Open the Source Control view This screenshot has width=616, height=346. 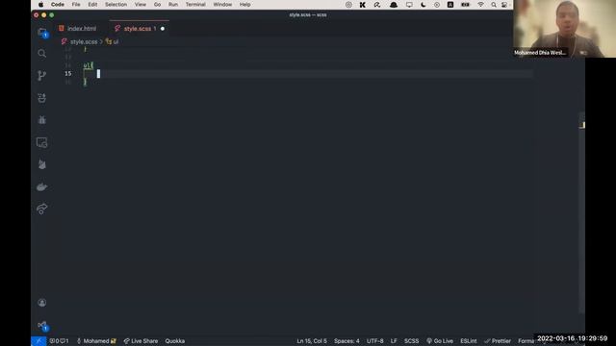(42, 76)
